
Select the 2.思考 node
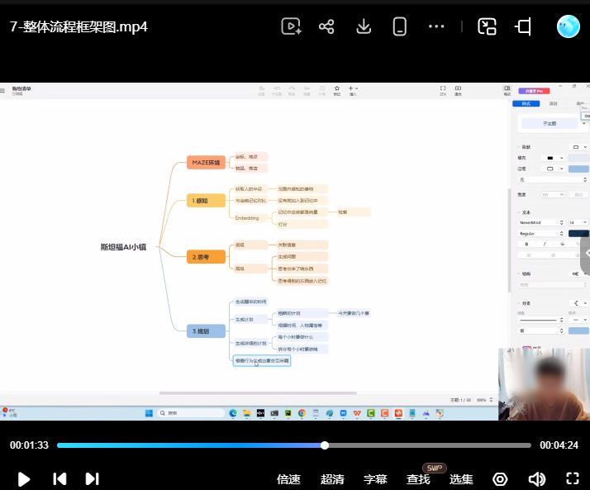click(206, 257)
